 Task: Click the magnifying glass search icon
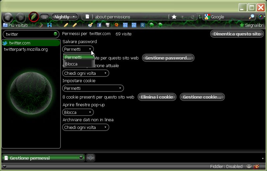[x=252, y=17]
